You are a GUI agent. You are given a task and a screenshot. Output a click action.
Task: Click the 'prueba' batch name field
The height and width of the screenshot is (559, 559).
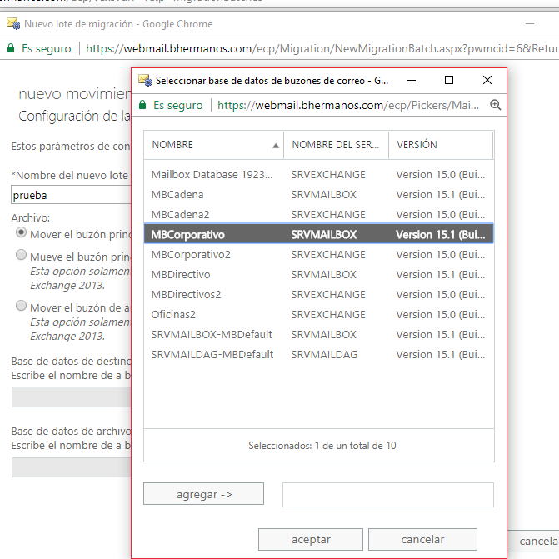72,195
